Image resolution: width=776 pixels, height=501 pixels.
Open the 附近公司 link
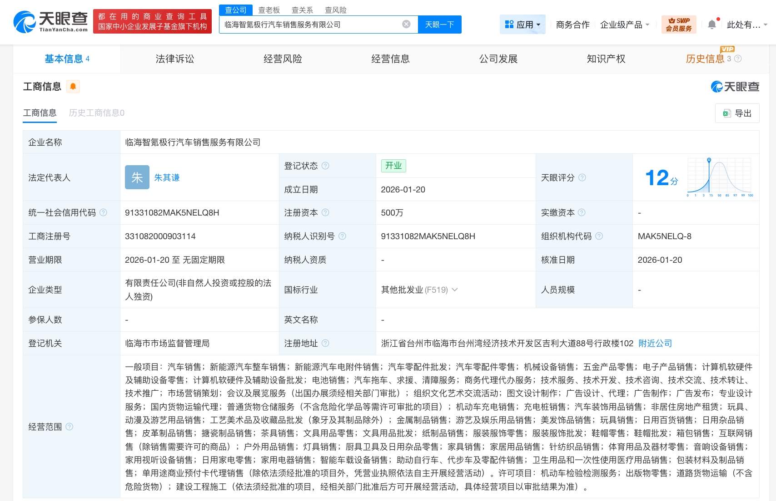(x=655, y=343)
